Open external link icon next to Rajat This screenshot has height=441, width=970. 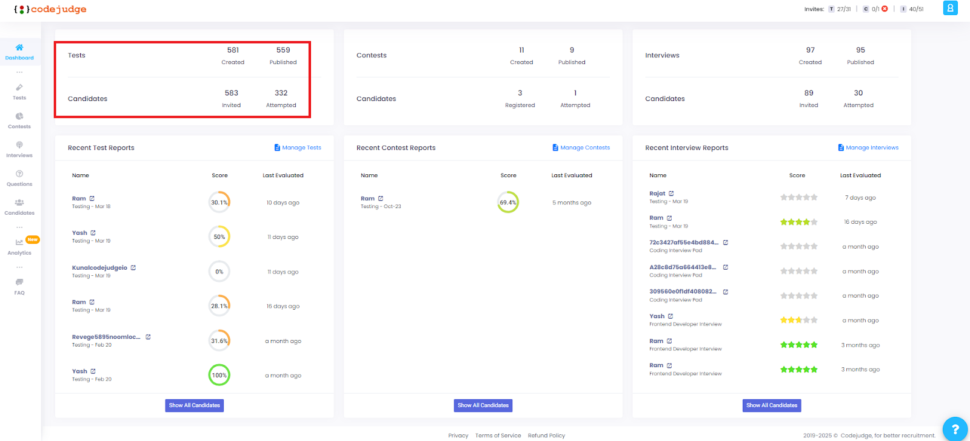671,194
